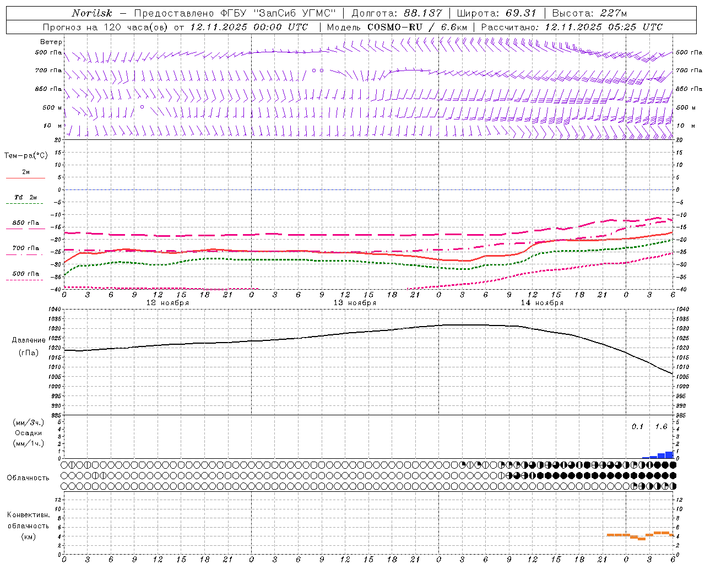
Task: Click the Рассчитано: 12.11.2025 05:25 UTC text
Action: (572, 27)
